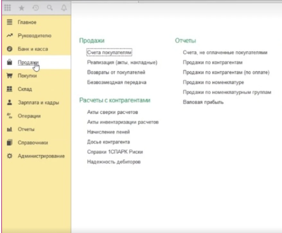
Task: Switch to the Руководителю section
Action: (34, 36)
